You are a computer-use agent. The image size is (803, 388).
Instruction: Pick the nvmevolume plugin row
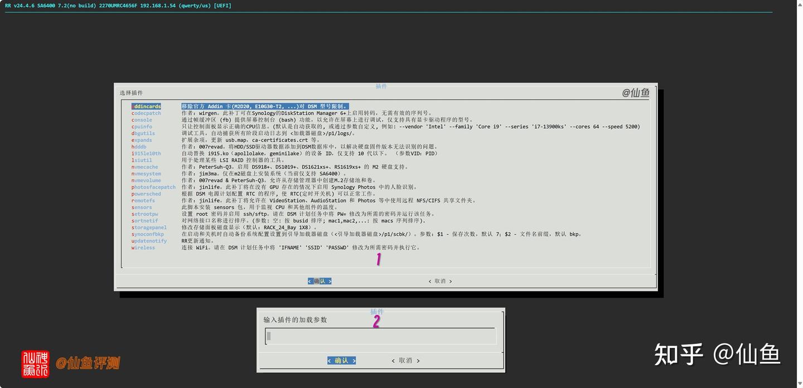point(254,180)
